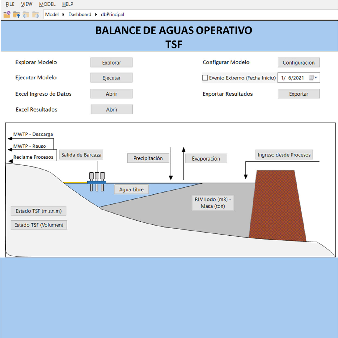Click the go-to-top-level folder icon
The height and width of the screenshot is (338, 338).
pos(7,15)
